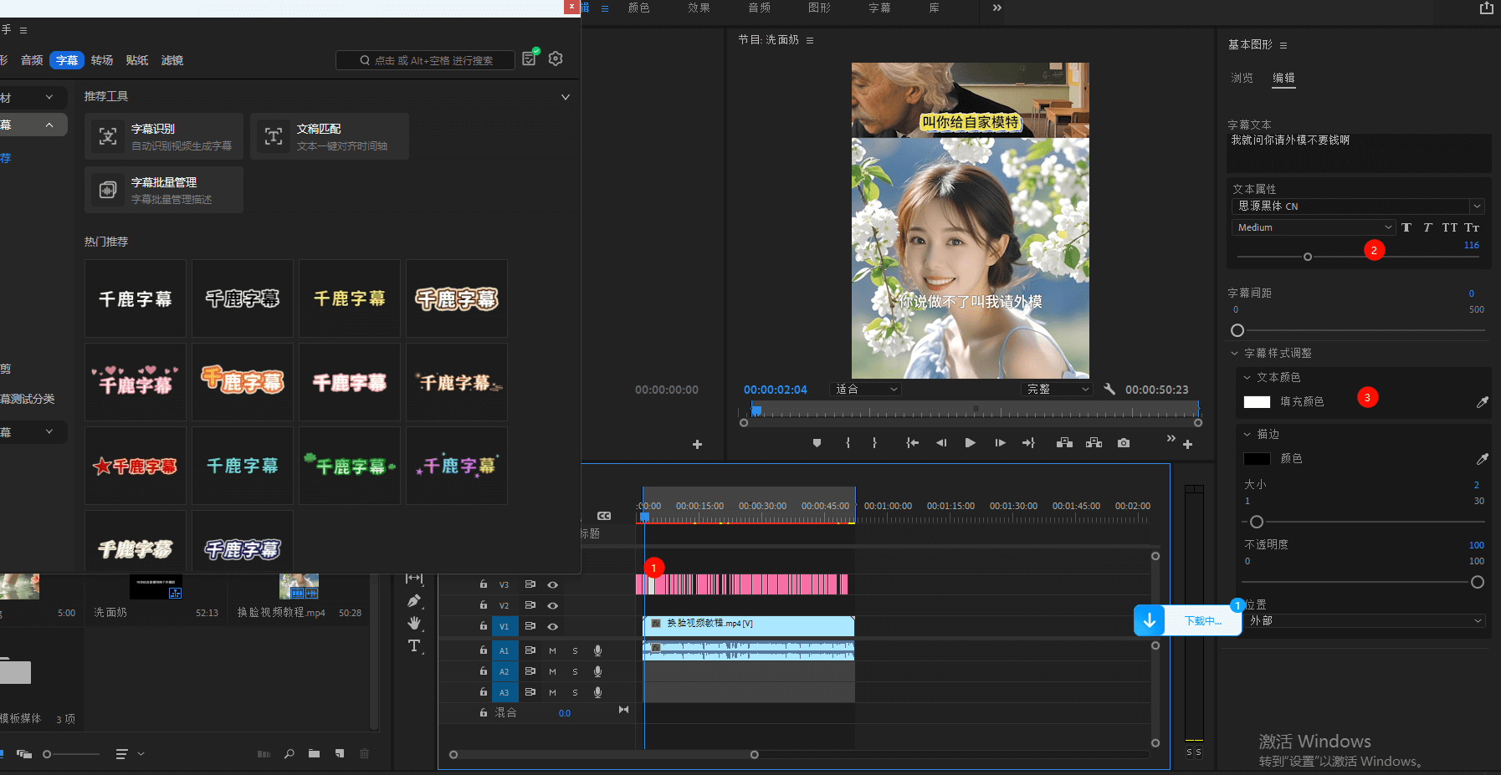Collapse the 推荐工具 section
This screenshot has height=775, width=1501.
pos(565,97)
